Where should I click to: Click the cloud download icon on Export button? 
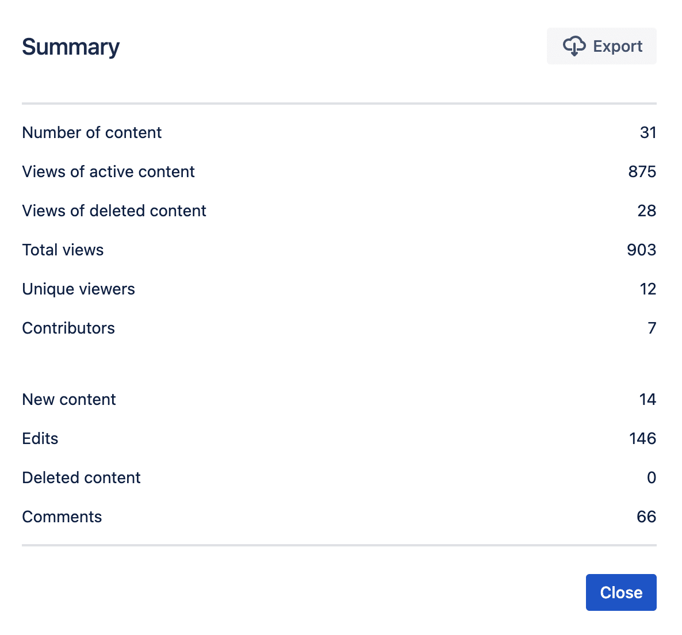(x=575, y=46)
